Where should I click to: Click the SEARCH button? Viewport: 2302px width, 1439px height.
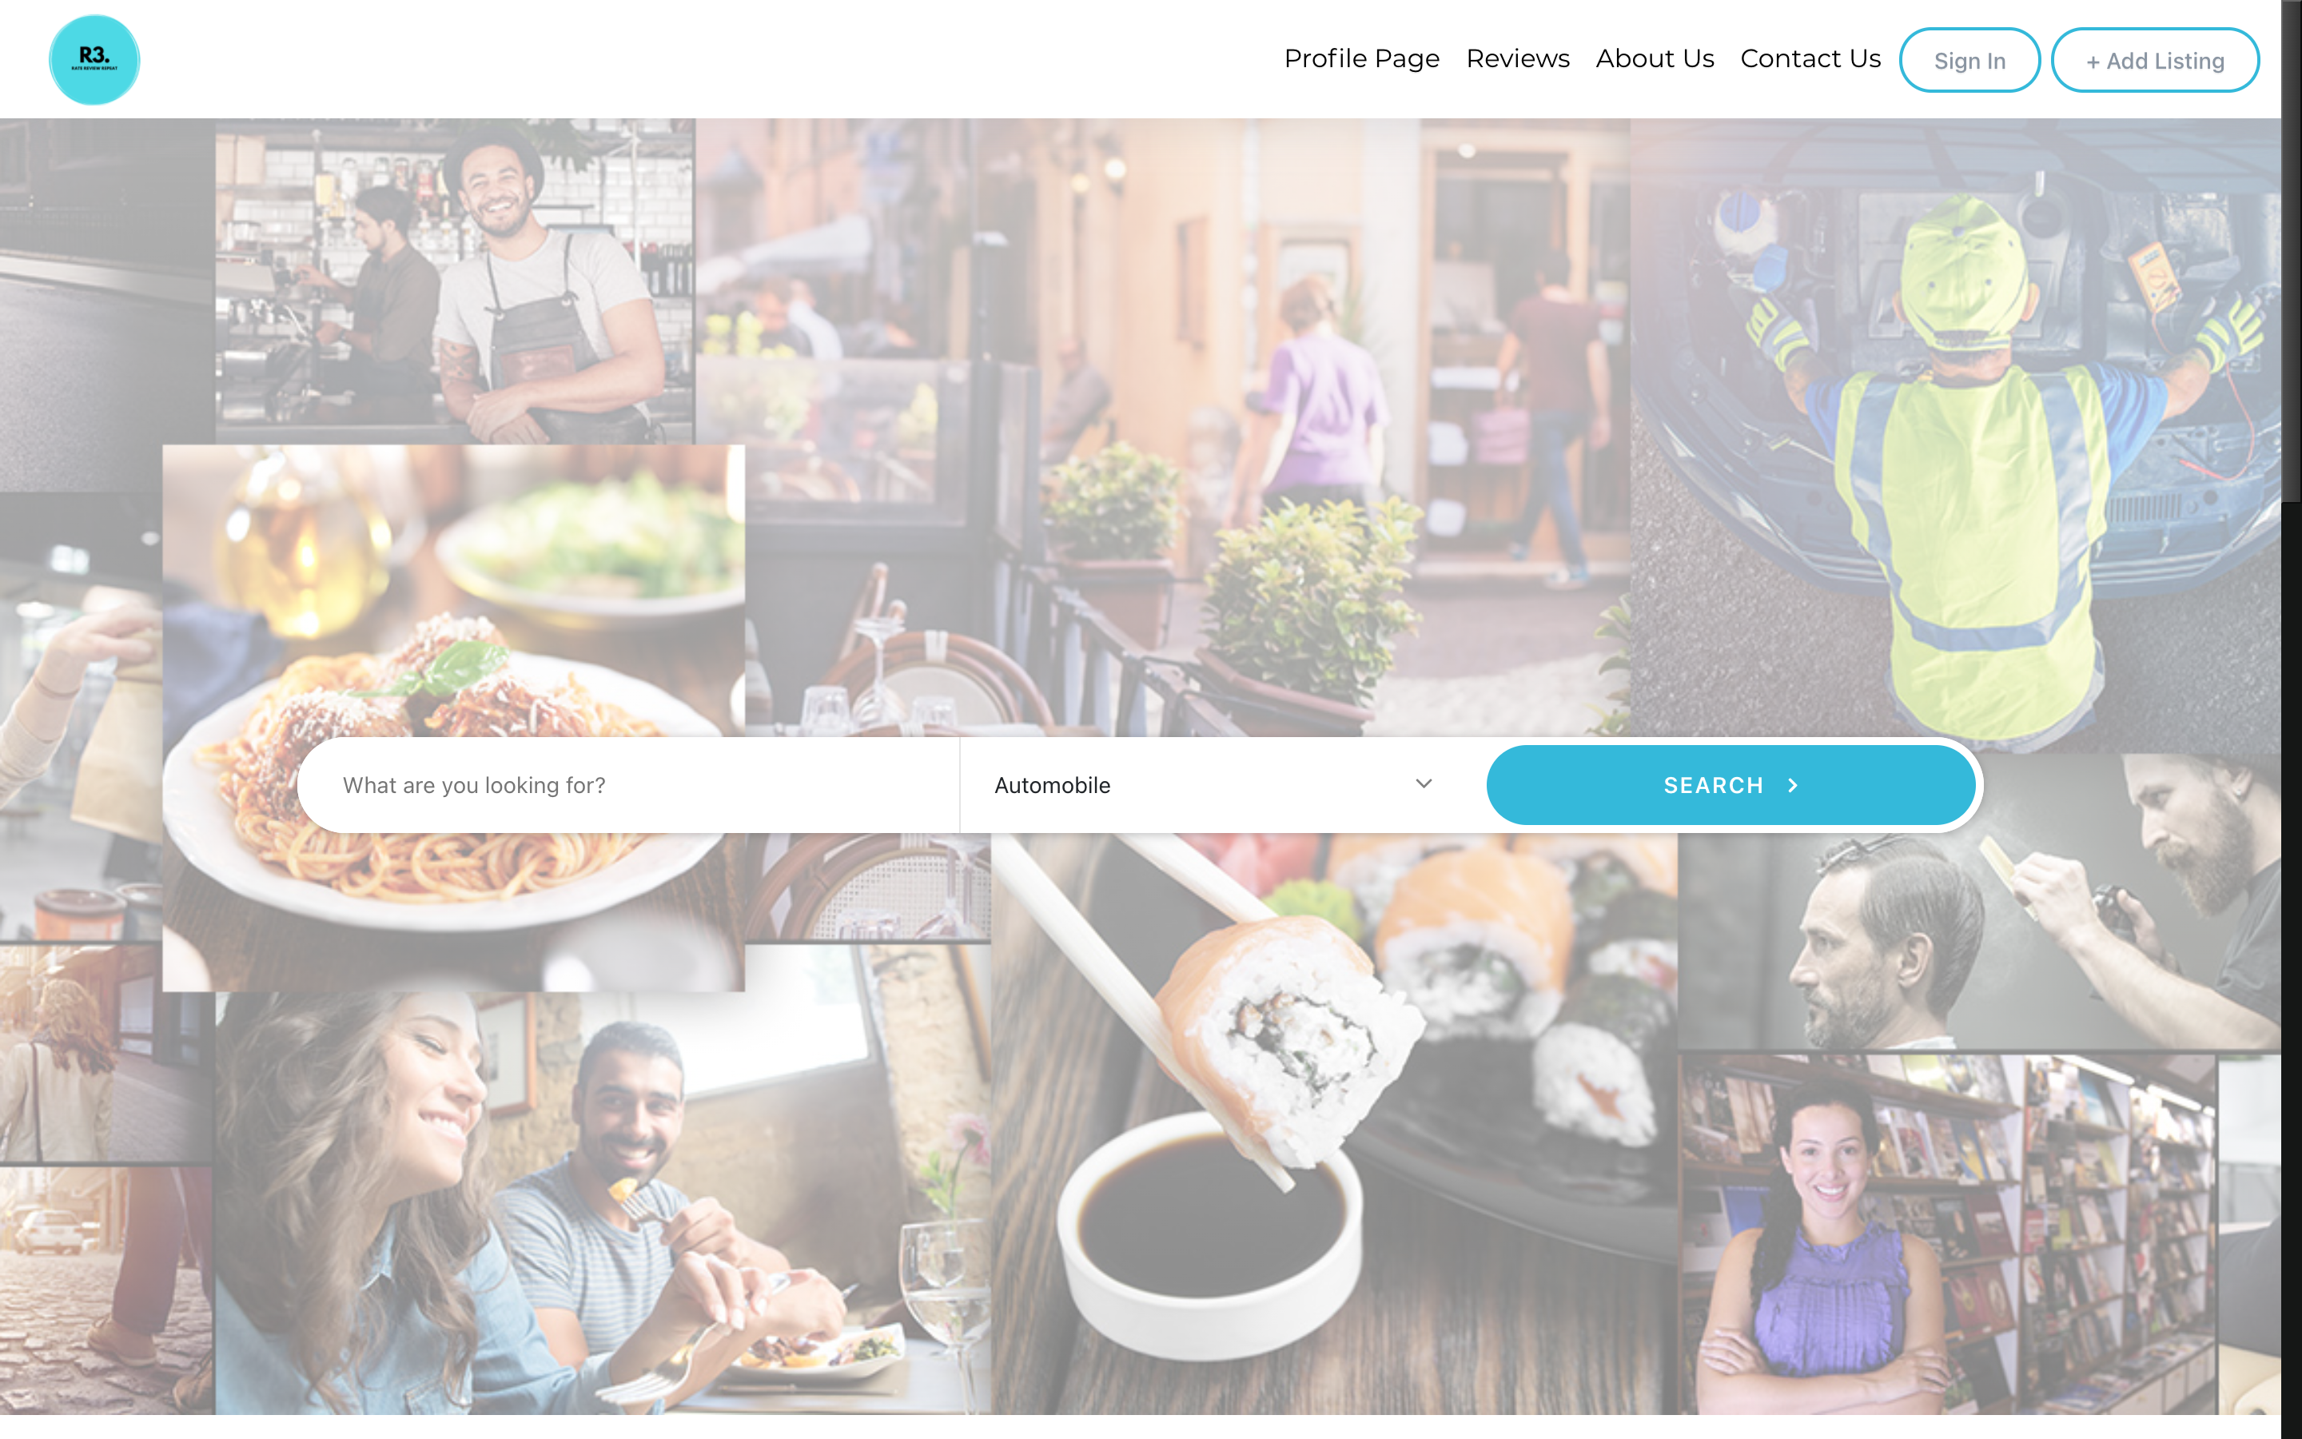pos(1730,785)
